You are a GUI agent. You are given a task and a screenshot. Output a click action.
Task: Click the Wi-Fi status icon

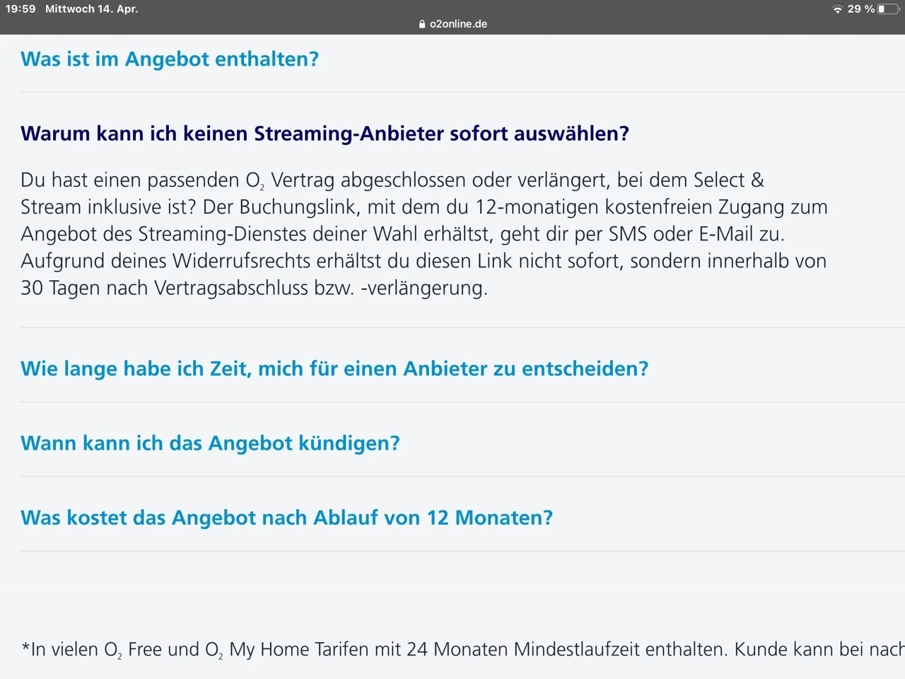coord(837,9)
